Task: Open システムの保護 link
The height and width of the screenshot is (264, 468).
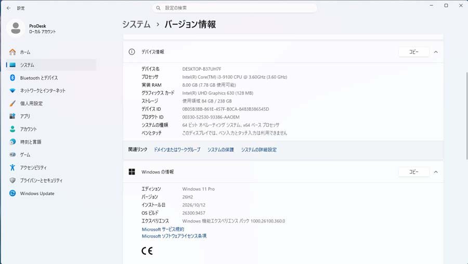Action: 220,150
